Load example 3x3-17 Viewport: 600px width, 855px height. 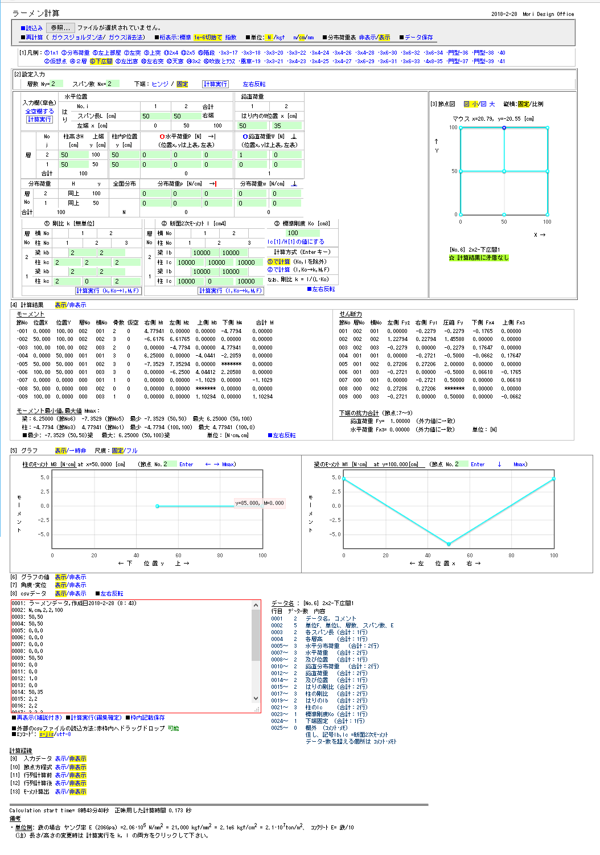tap(228, 53)
